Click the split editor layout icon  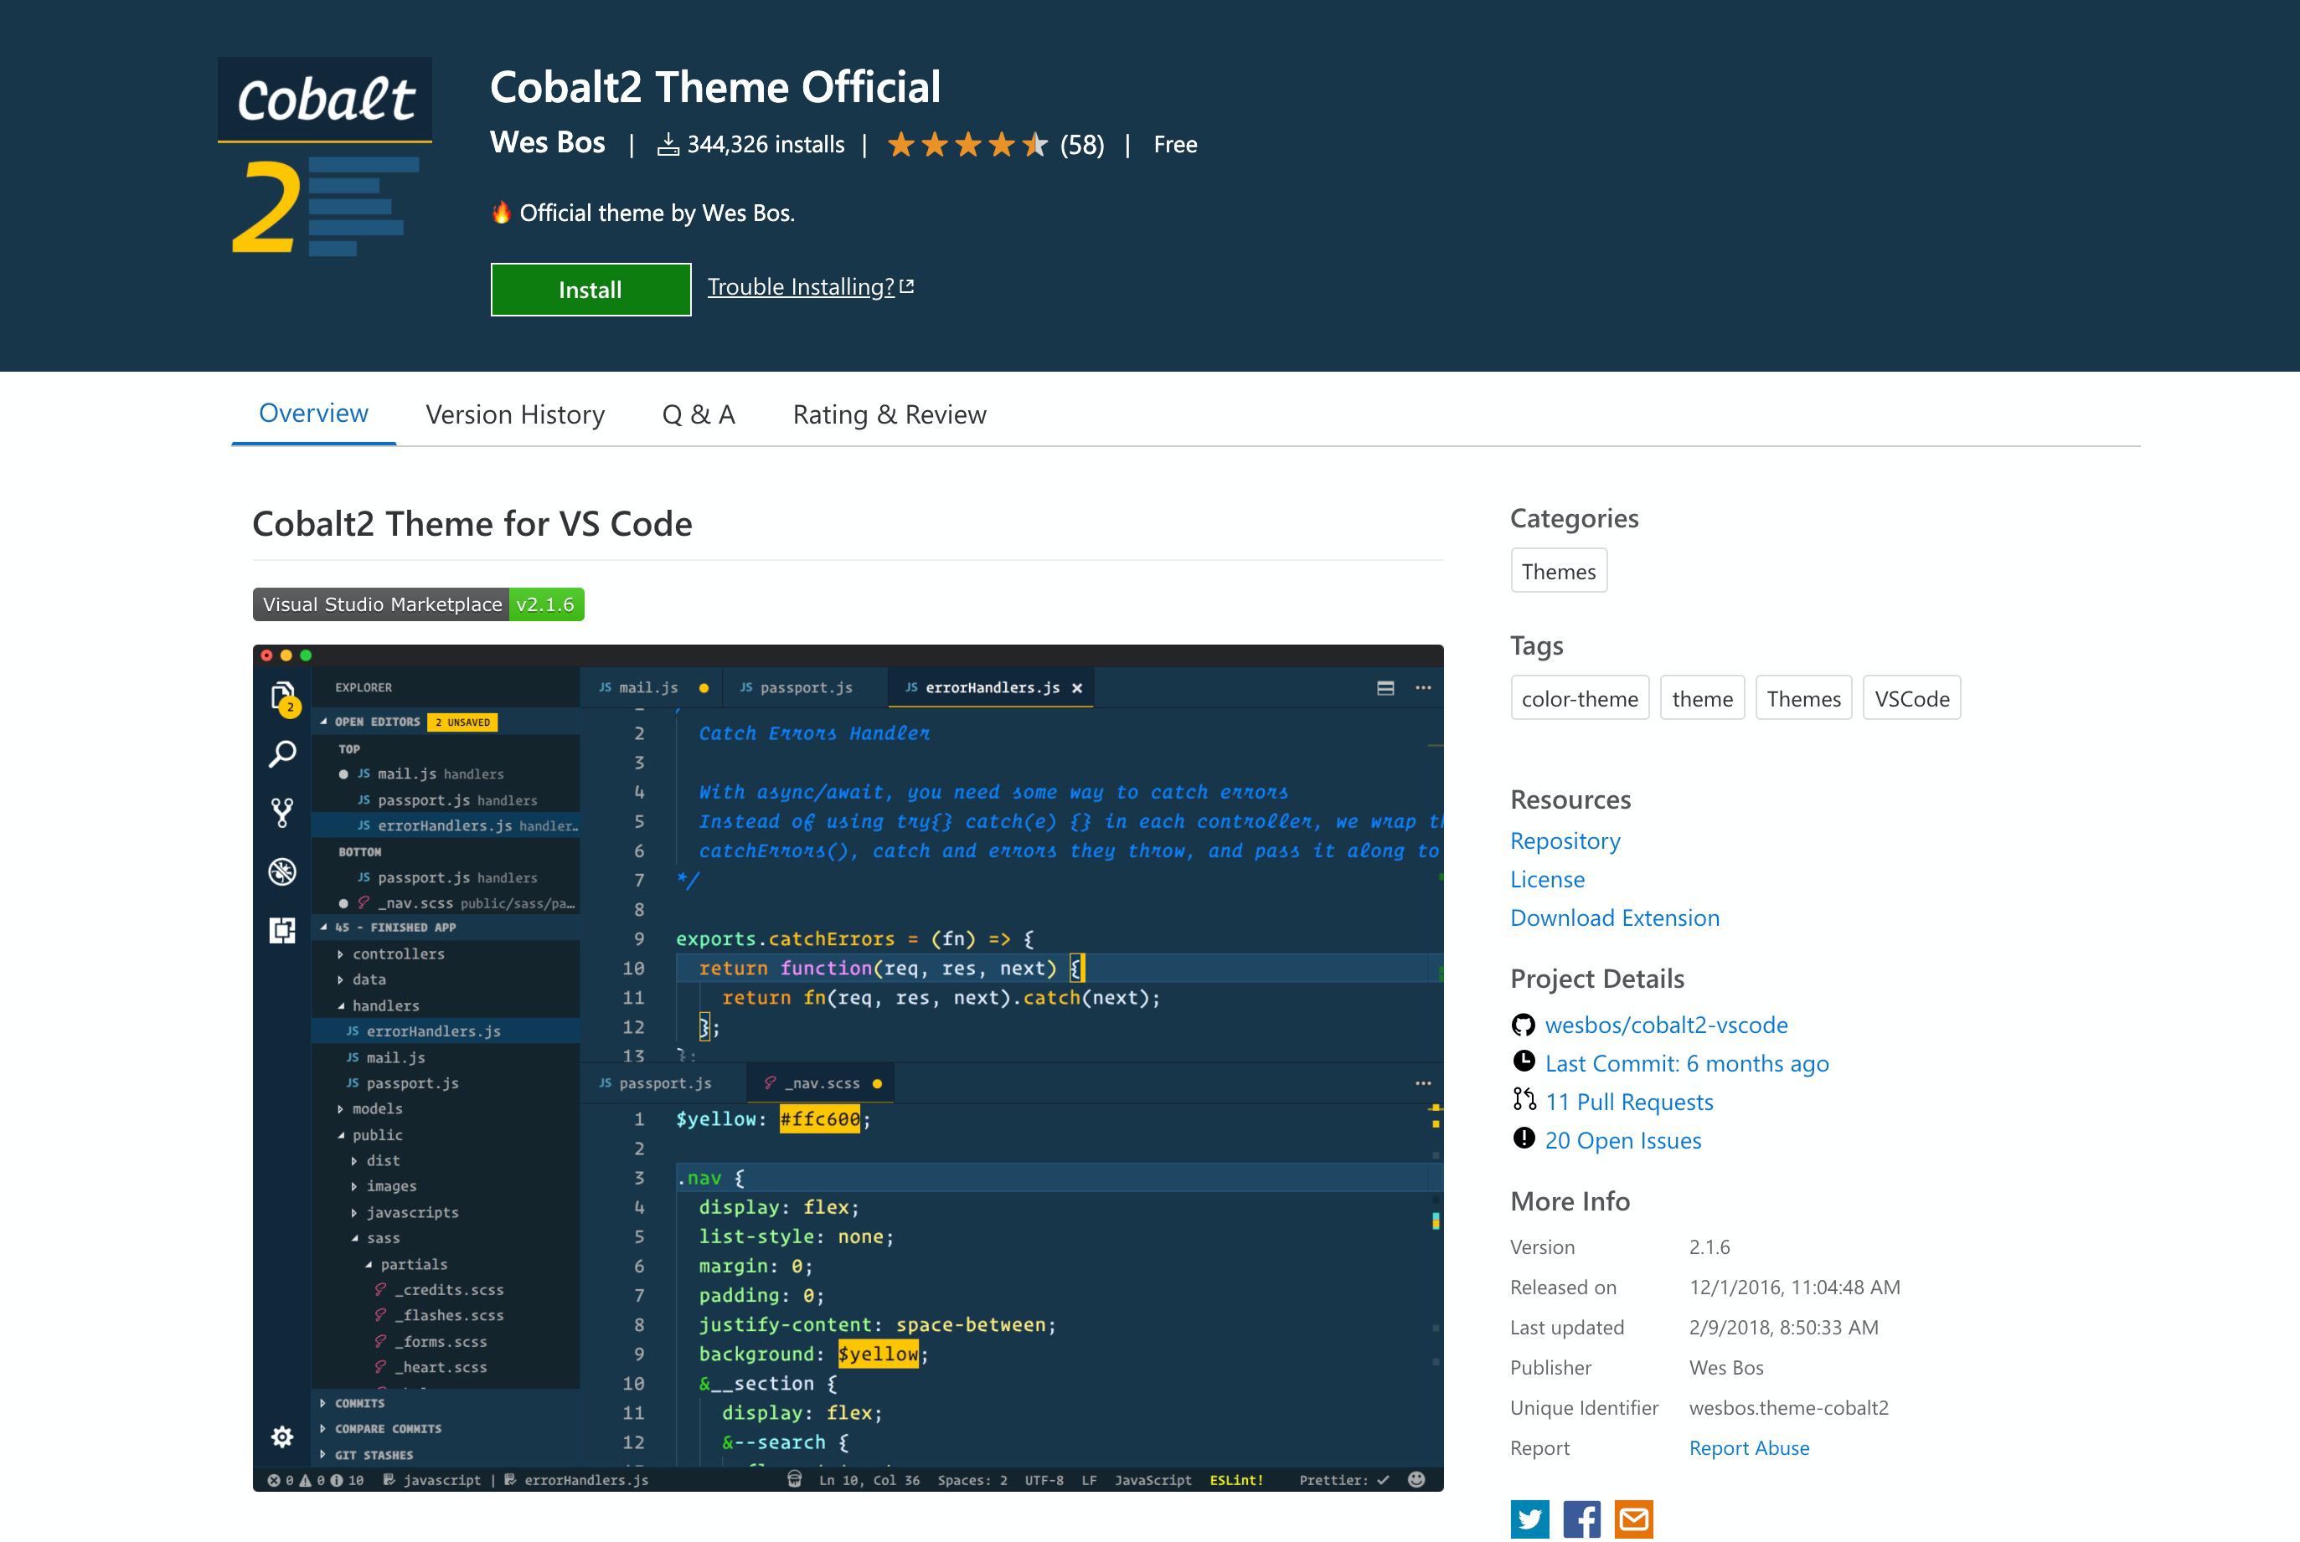point(1385,688)
